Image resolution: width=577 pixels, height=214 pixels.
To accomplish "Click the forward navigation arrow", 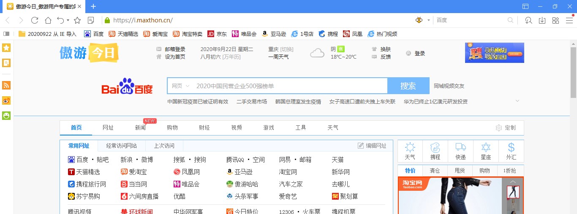I will click(21, 20).
